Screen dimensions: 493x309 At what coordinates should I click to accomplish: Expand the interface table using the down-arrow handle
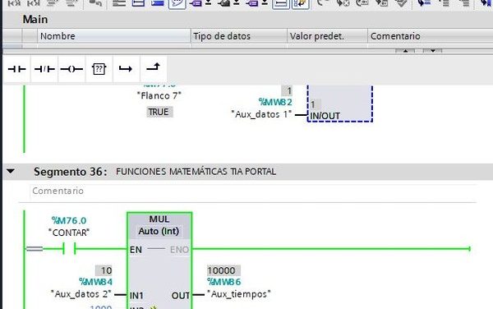(433, 51)
